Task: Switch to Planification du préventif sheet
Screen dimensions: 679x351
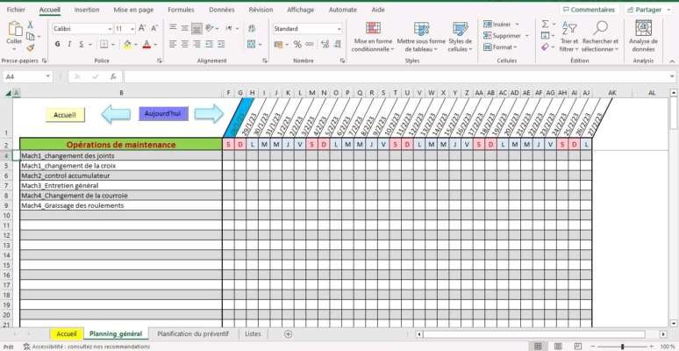Action: 192,334
